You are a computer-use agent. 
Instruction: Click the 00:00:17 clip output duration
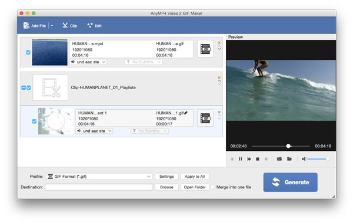pyautogui.click(x=164, y=124)
